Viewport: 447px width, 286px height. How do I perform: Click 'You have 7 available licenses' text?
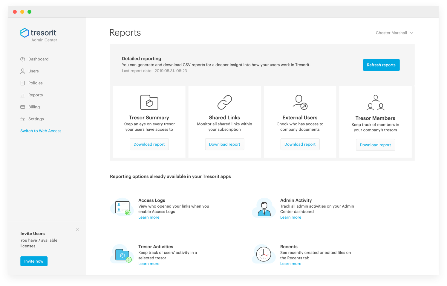click(x=39, y=243)
